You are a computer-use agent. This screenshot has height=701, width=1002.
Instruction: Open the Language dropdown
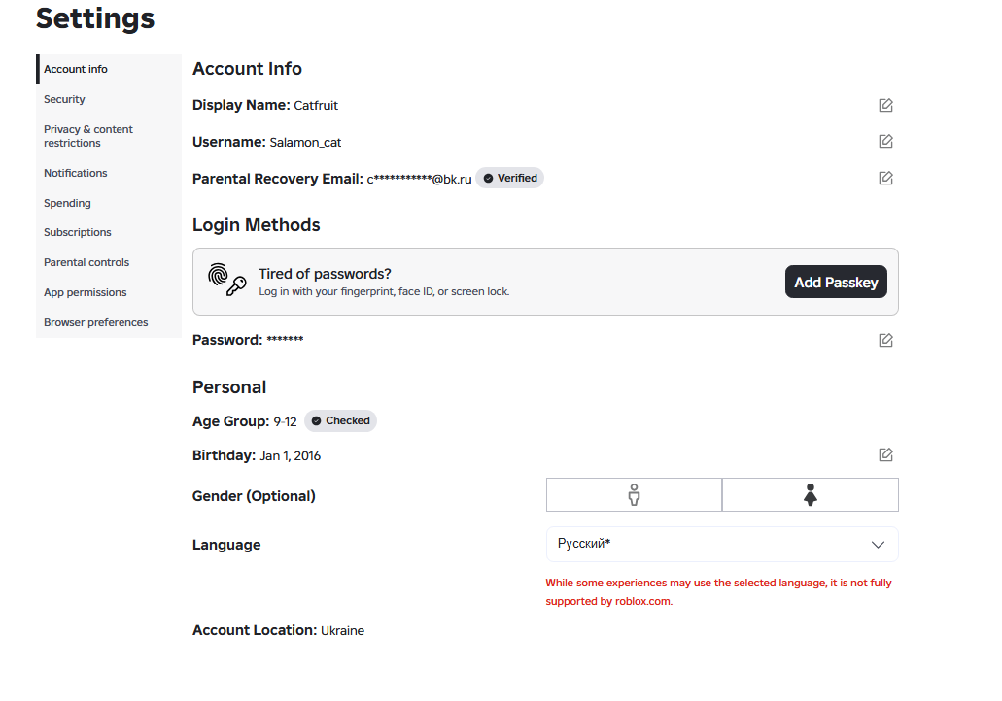[721, 544]
